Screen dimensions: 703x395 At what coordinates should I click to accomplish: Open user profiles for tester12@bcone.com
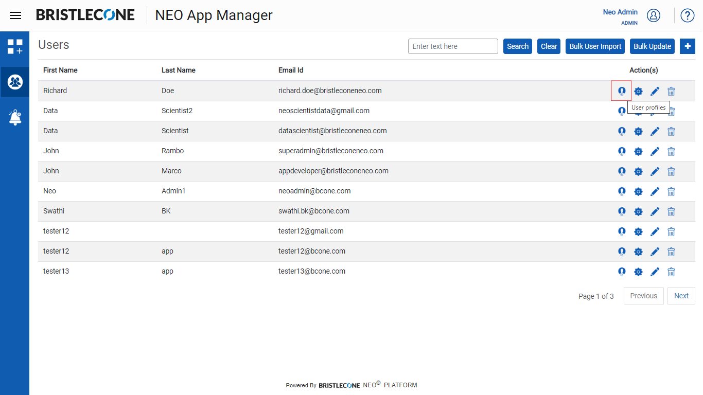[622, 252]
